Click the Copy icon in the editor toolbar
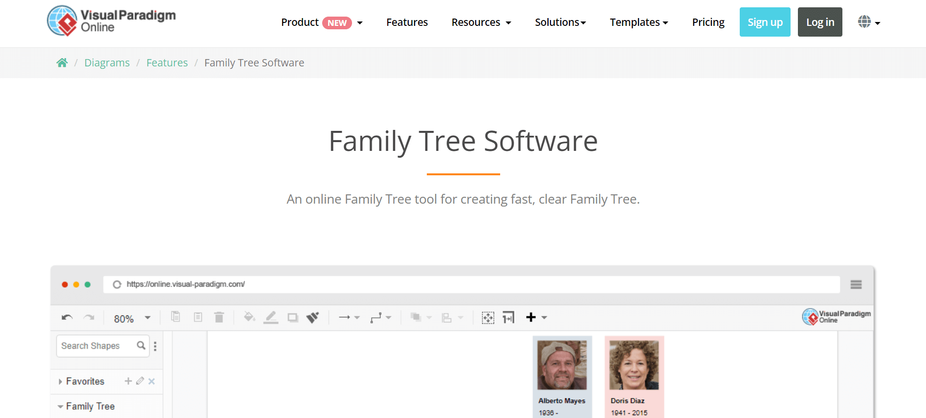926x418 pixels. [x=176, y=317]
